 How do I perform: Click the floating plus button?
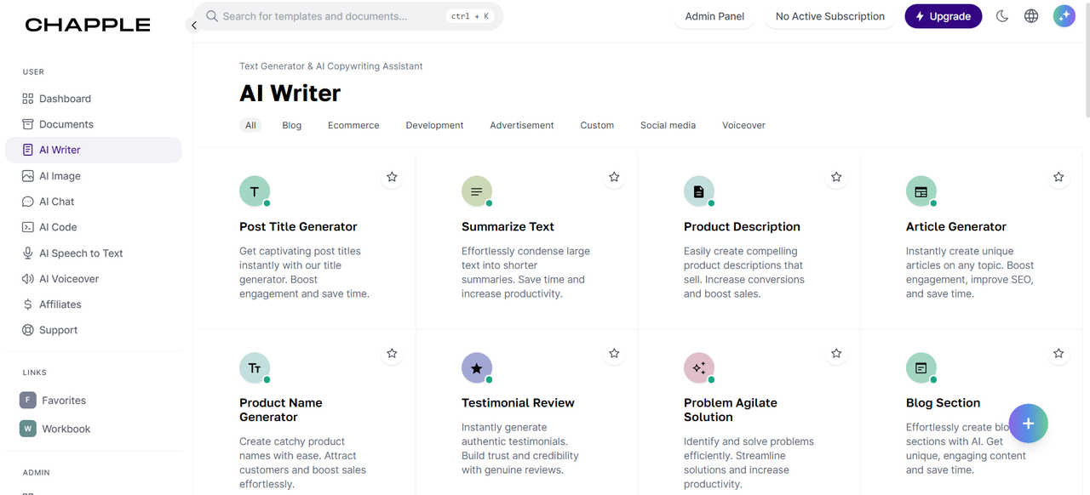pos(1028,424)
